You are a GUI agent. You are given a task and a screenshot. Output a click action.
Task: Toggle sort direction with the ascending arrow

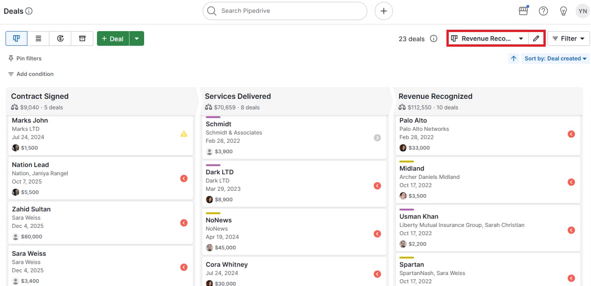point(513,58)
